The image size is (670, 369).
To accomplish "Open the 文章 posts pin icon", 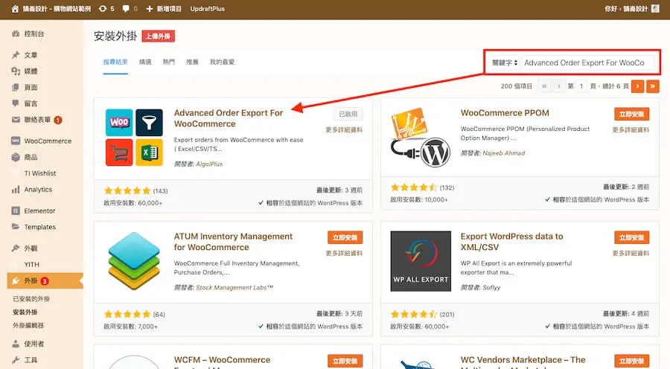I will (x=16, y=55).
